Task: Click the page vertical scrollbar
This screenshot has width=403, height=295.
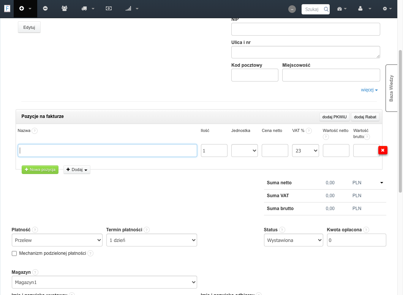Action: [x=400, y=121]
